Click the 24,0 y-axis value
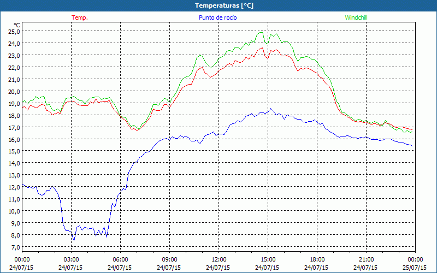This screenshot has height=273, width=437. (14, 44)
